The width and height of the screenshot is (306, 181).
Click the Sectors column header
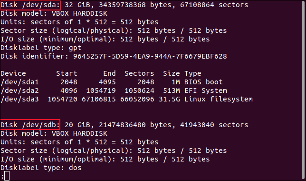point(139,73)
